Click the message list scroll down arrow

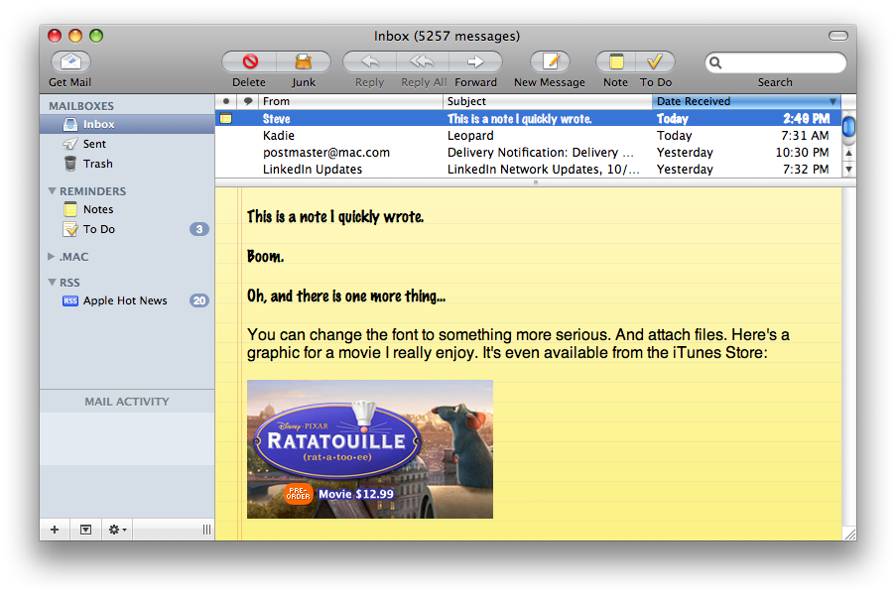(848, 169)
